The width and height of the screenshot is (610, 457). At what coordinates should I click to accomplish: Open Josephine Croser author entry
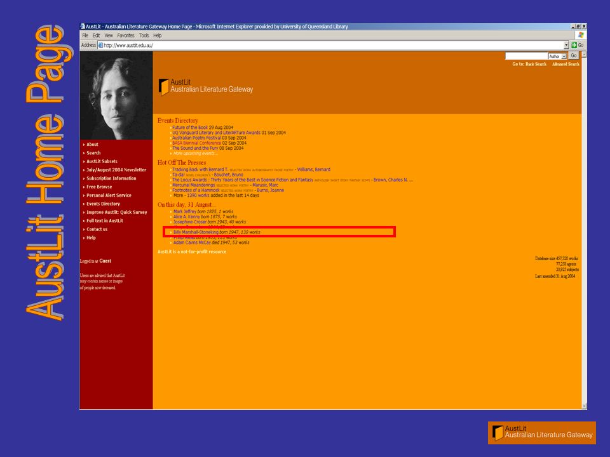click(190, 222)
